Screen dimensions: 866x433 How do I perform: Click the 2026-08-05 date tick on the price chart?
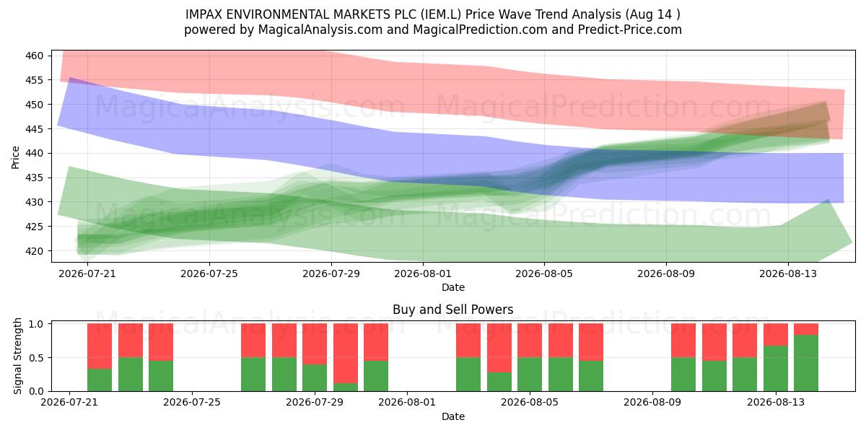543,274
